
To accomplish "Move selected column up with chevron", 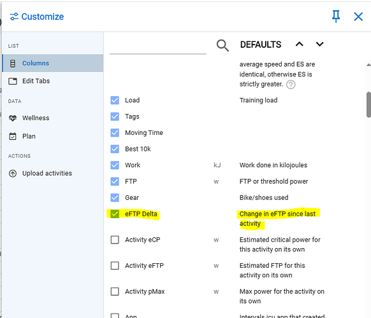I will pos(300,44).
